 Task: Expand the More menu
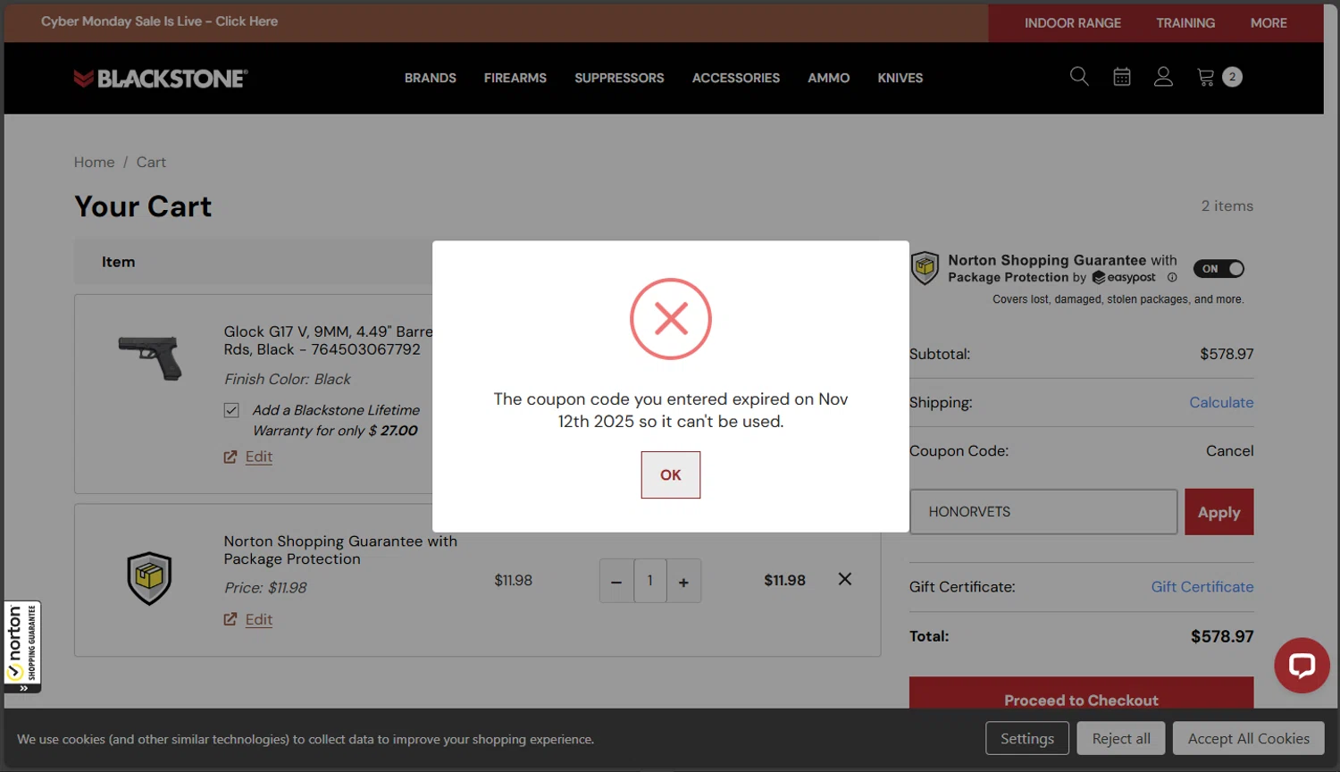[1269, 23]
